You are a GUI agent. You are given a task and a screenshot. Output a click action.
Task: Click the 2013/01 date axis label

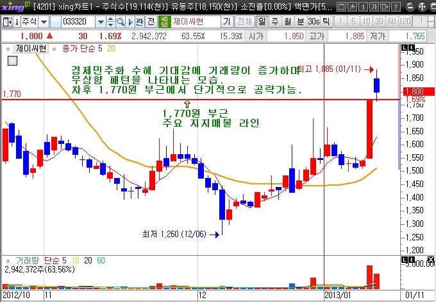coord(338,295)
